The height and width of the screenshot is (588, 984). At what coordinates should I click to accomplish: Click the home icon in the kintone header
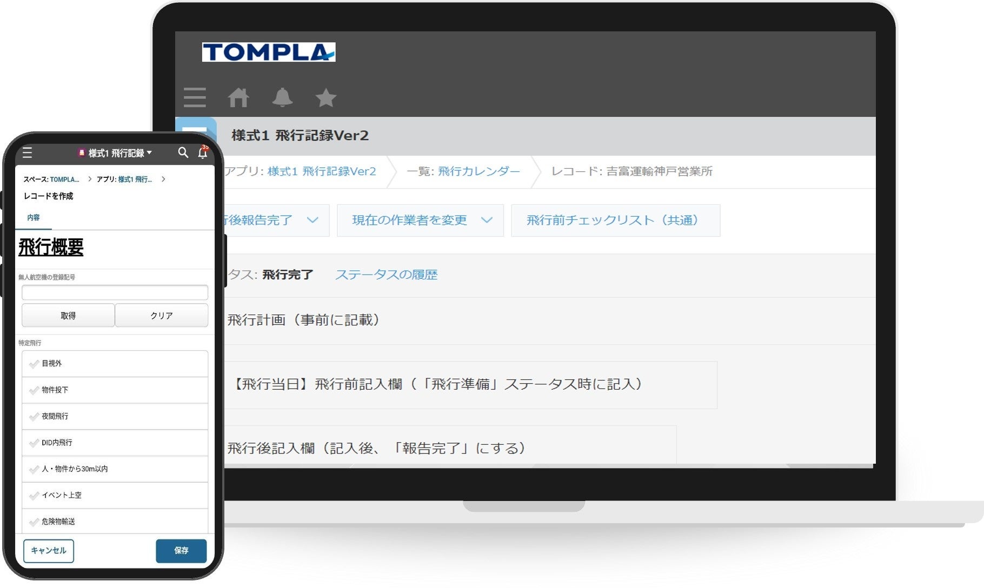pyautogui.click(x=240, y=98)
